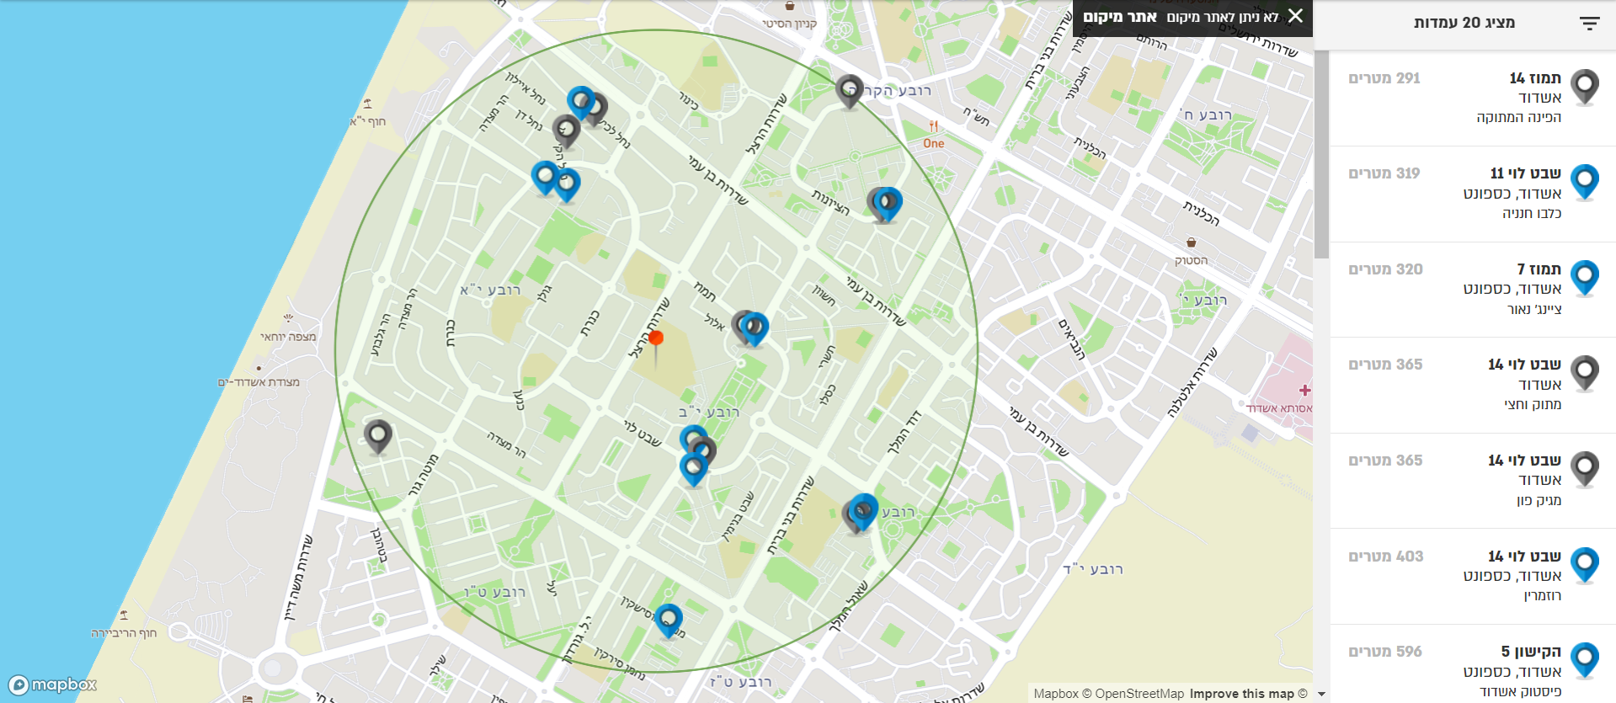This screenshot has height=703, width=1616.
Task: Open the filter icon beside "מציג 20 עמדות"
Action: click(1589, 24)
